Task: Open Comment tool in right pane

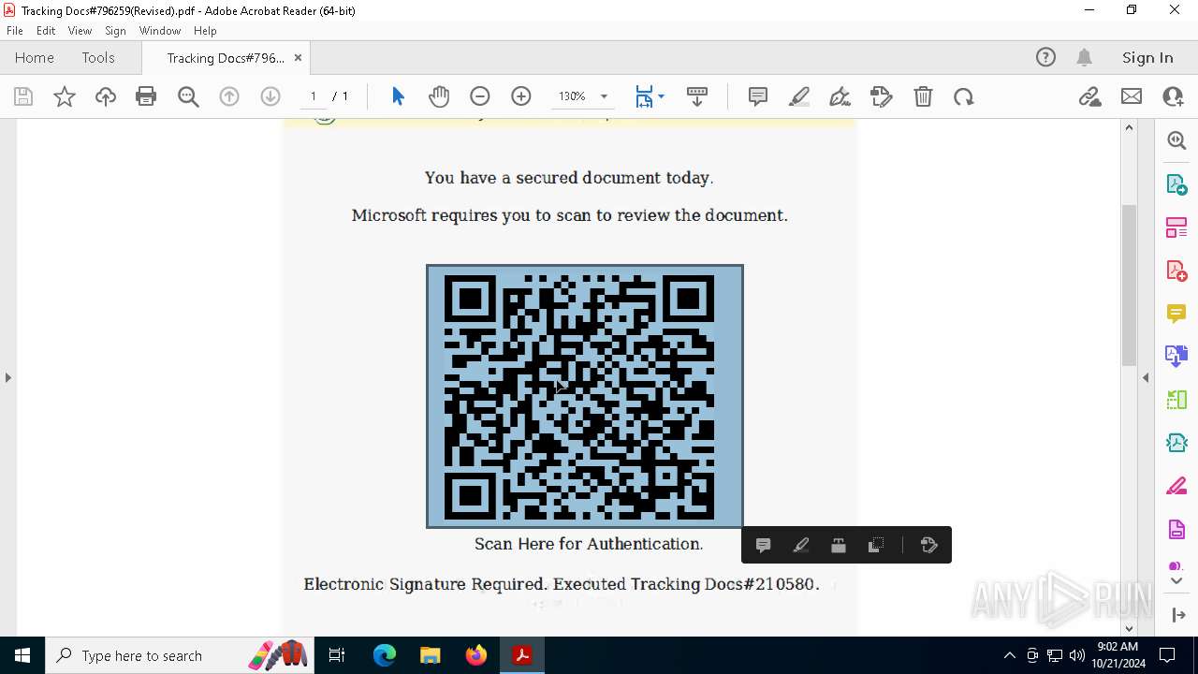Action: pyautogui.click(x=1176, y=314)
